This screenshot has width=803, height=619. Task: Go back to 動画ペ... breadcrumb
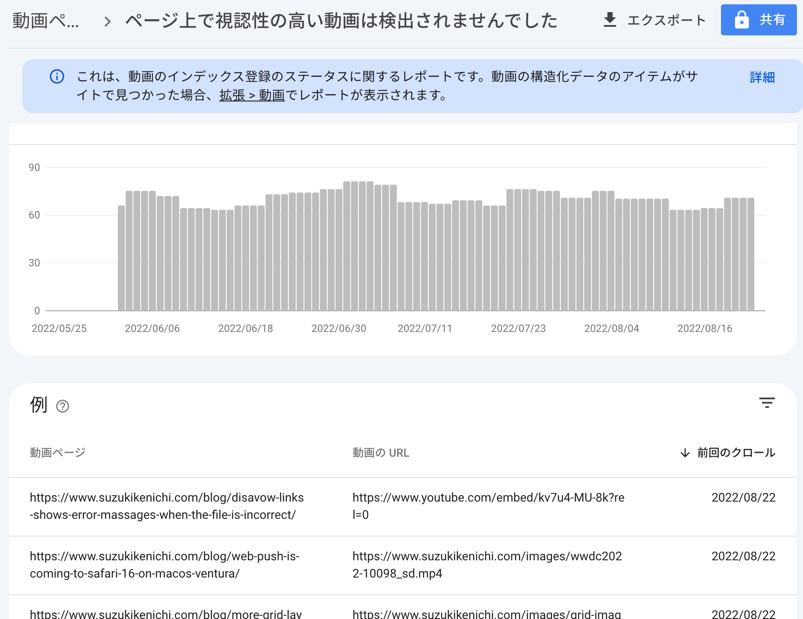46,21
